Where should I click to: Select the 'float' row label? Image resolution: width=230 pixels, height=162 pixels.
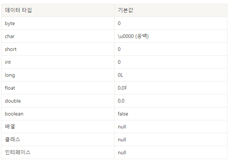10,88
